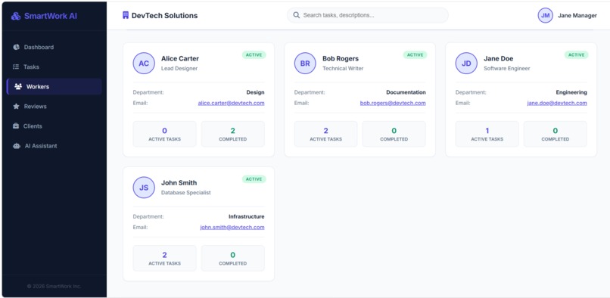Click the ACTIVE badge on Jane Doe's card

point(577,55)
